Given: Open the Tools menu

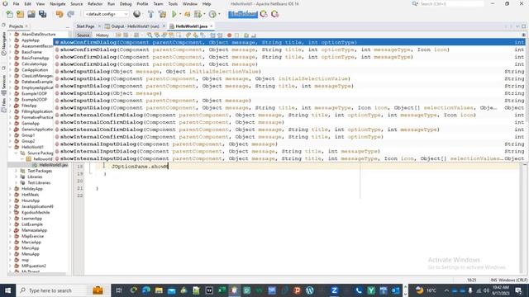Looking at the screenshot, I should click(x=173, y=3).
